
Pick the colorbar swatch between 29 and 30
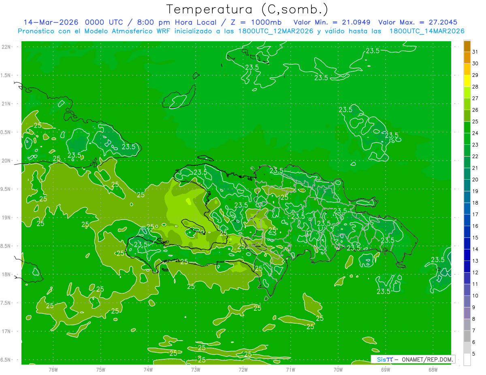[x=467, y=69]
